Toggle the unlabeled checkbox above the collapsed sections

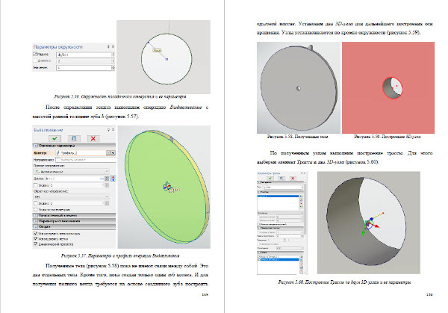(36, 209)
